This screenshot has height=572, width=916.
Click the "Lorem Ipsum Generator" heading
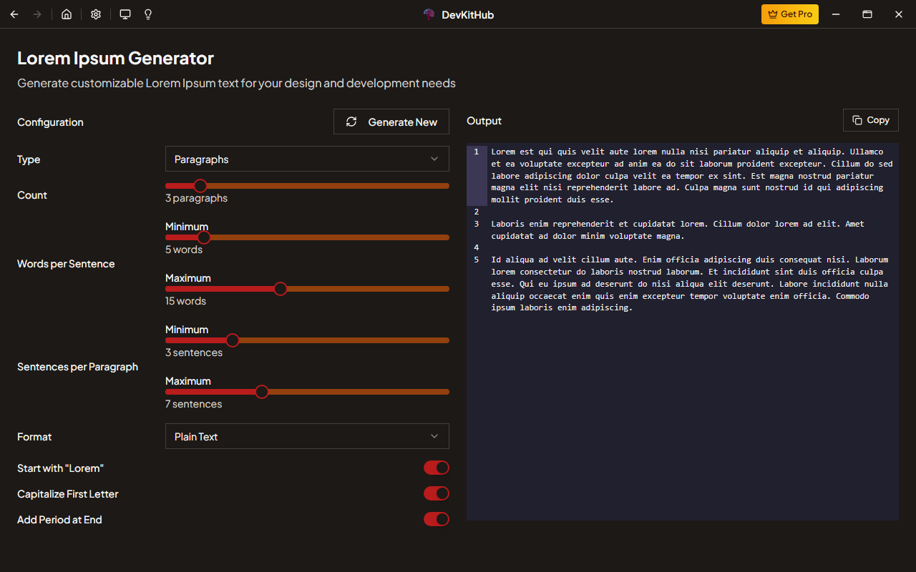click(x=115, y=58)
